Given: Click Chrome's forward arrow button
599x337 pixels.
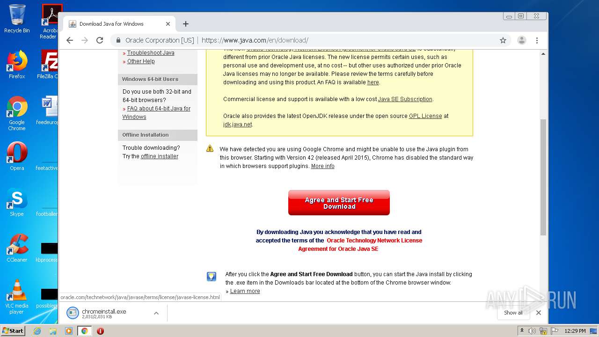Looking at the screenshot, I should point(85,40).
